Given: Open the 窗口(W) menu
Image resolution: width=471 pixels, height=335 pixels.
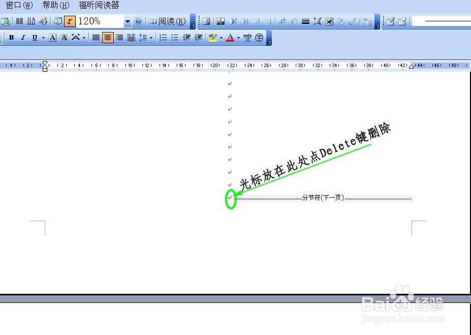Looking at the screenshot, I should pos(19,5).
